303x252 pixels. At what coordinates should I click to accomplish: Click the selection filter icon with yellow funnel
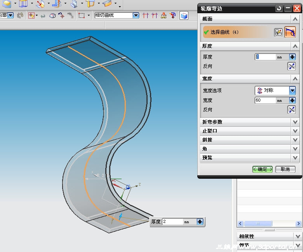(x=31, y=16)
